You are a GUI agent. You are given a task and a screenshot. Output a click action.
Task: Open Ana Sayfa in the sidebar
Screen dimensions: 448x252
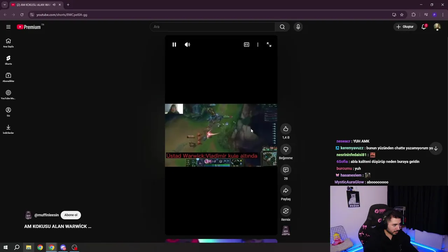[x=8, y=43]
